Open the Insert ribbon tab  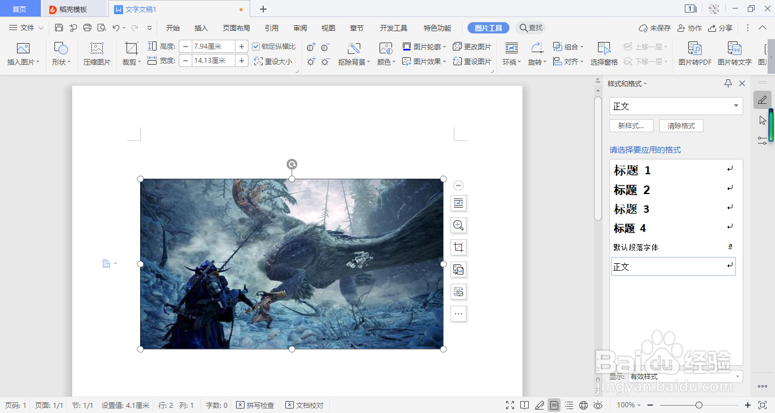[x=201, y=28]
